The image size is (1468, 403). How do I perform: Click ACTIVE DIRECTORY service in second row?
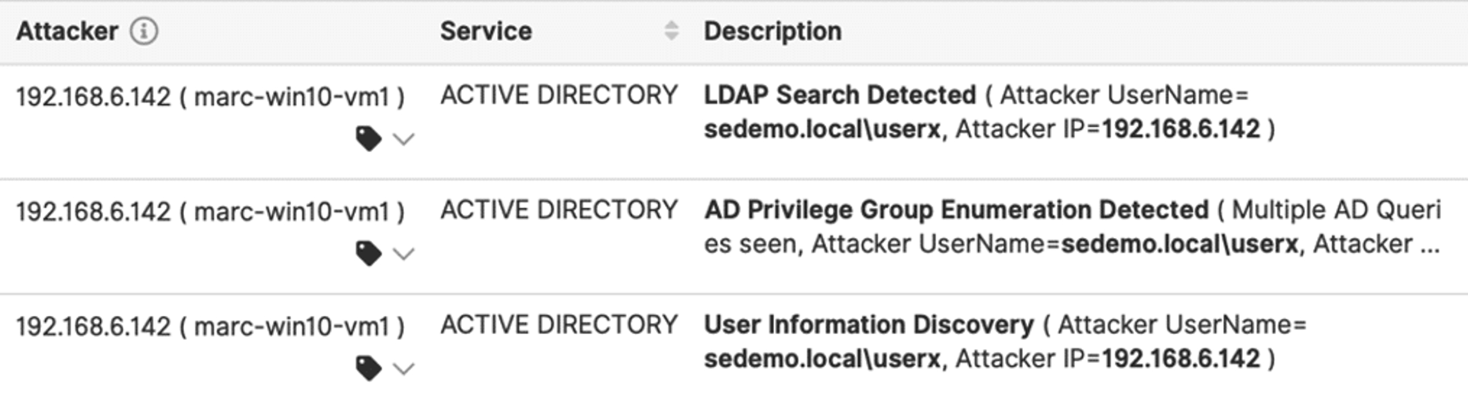point(559,210)
